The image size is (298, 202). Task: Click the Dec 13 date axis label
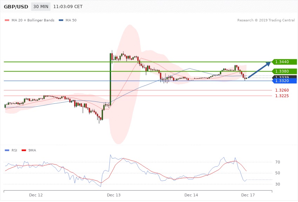114,195
